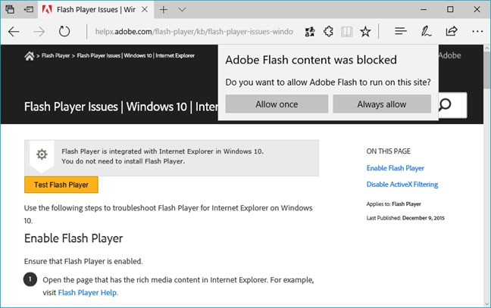The height and width of the screenshot is (308, 491).
Task: Open the translate page icon
Action: [x=310, y=32]
